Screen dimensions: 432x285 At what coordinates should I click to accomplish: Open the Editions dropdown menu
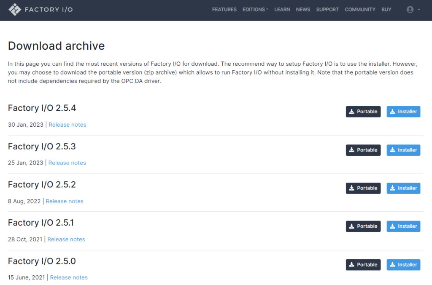[255, 10]
